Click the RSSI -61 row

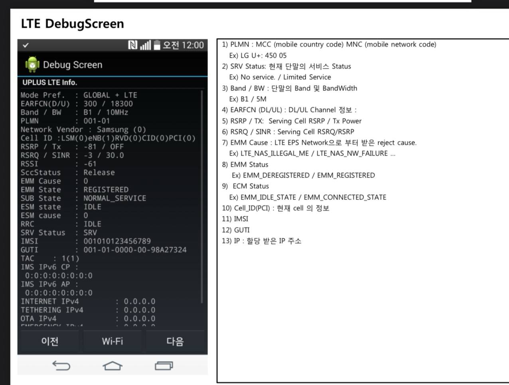click(59, 164)
